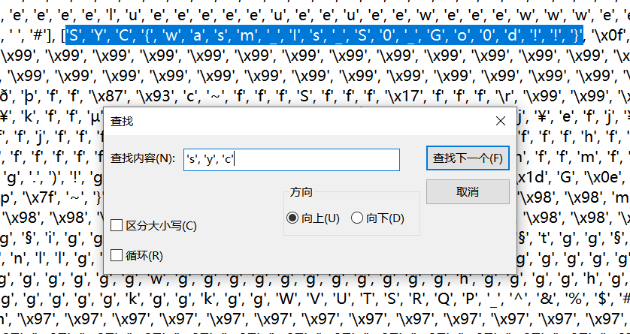Click the blue highlighted selected text
The width and height of the screenshot is (630, 334).
(323, 35)
